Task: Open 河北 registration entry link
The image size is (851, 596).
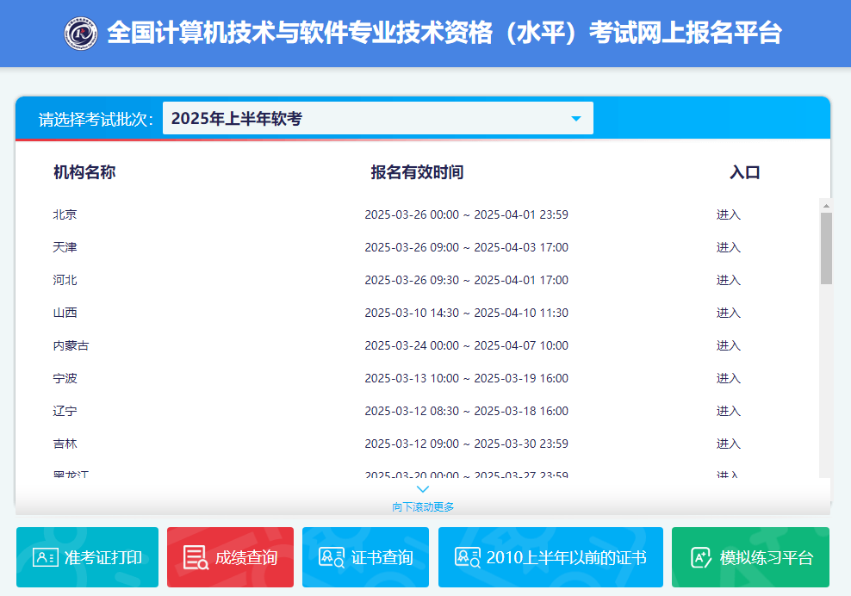Action: [x=728, y=281]
